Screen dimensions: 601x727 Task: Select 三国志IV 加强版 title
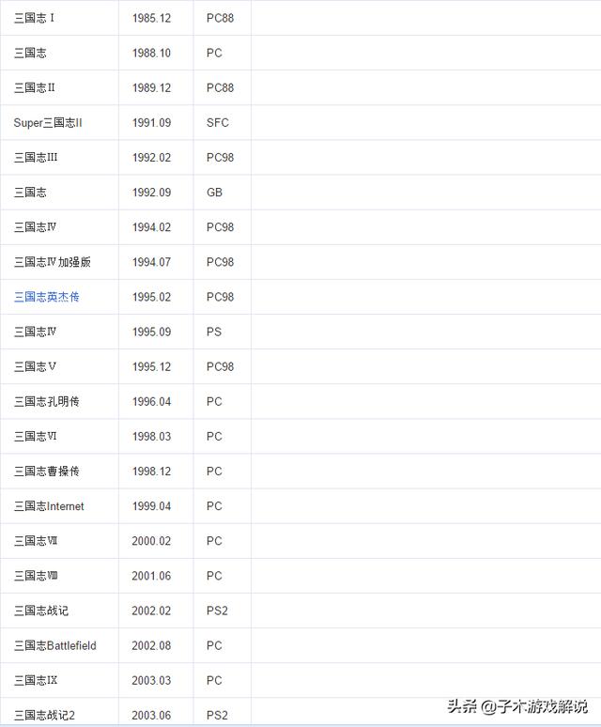[53, 262]
